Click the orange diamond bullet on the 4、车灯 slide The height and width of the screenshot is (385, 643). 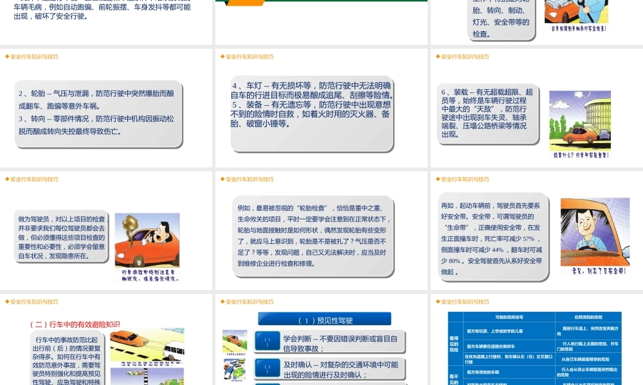tap(222, 56)
